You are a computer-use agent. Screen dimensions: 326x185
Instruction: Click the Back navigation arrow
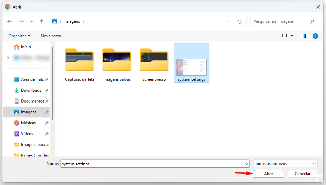click(10, 21)
